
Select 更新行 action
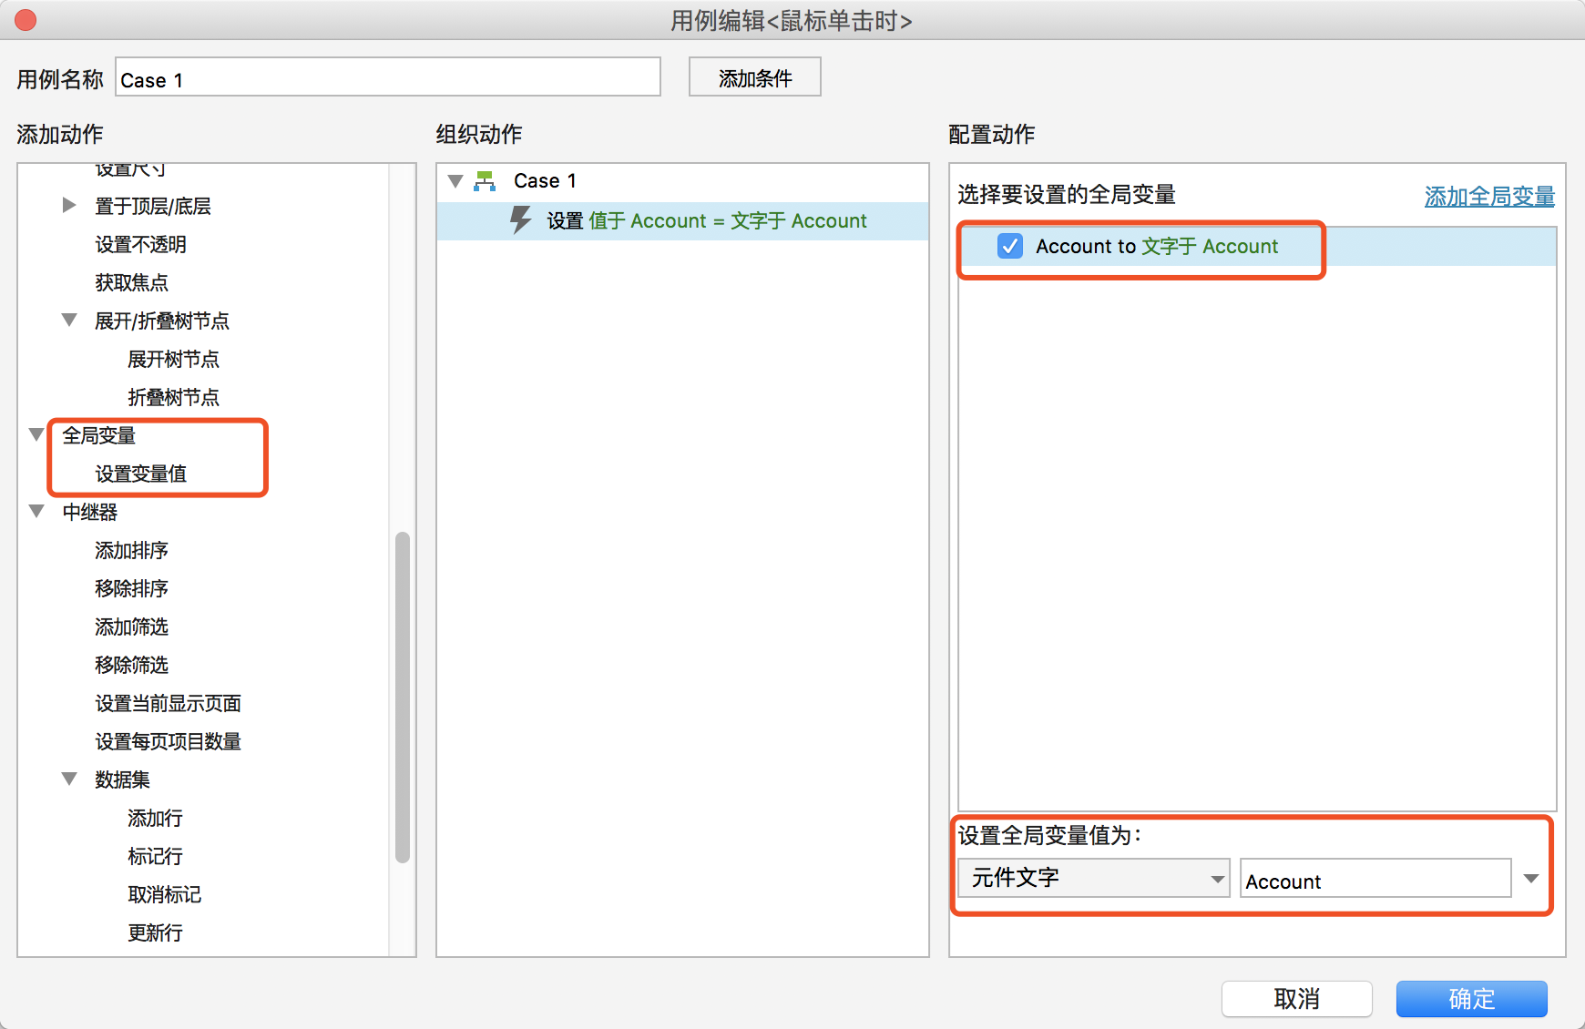(155, 932)
